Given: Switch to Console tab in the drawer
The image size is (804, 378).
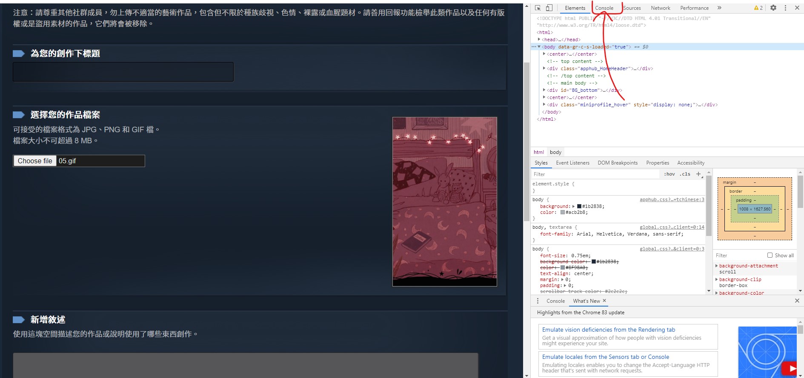Looking at the screenshot, I should point(556,301).
